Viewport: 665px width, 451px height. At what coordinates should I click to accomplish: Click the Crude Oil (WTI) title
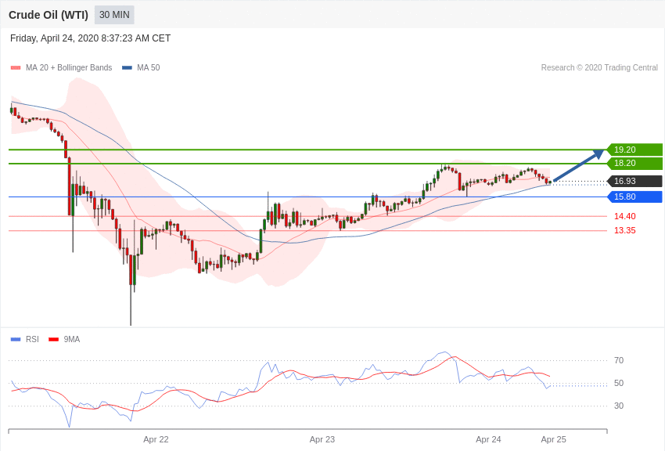click(x=49, y=15)
